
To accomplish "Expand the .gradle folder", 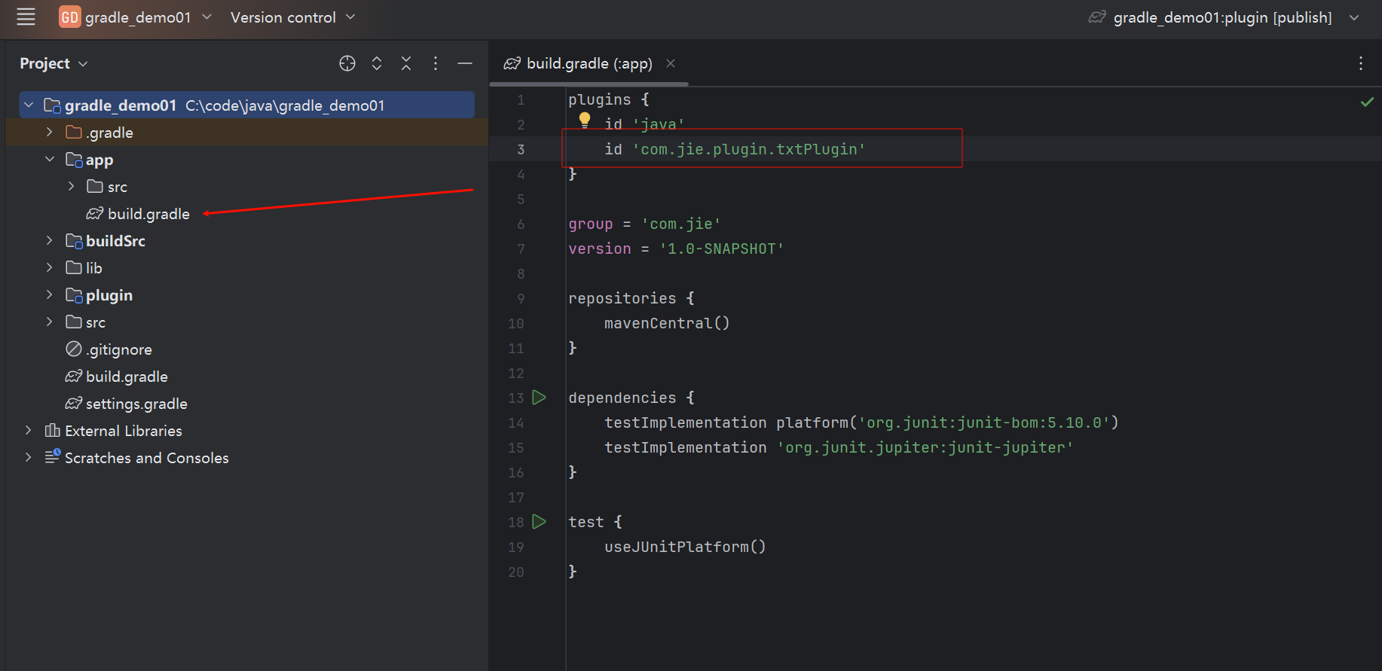I will click(50, 132).
